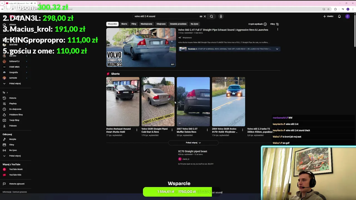Open the on-screen keyboard icon in search box
356x200 pixels.
click(201, 16)
